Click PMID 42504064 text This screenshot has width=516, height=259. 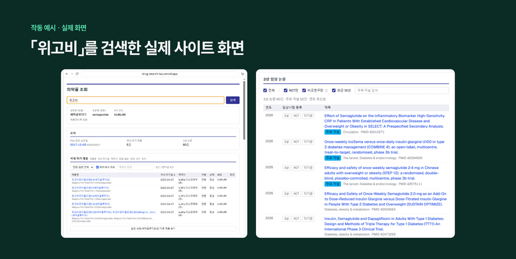(x=384, y=209)
